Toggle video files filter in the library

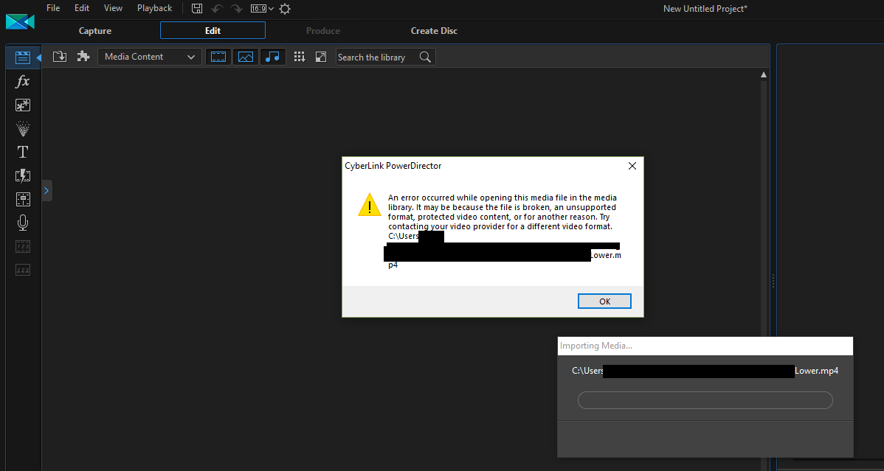tap(218, 57)
